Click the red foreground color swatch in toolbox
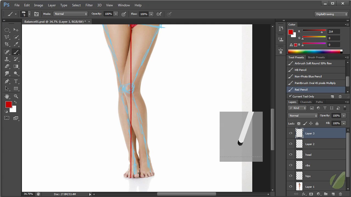 click(9, 105)
